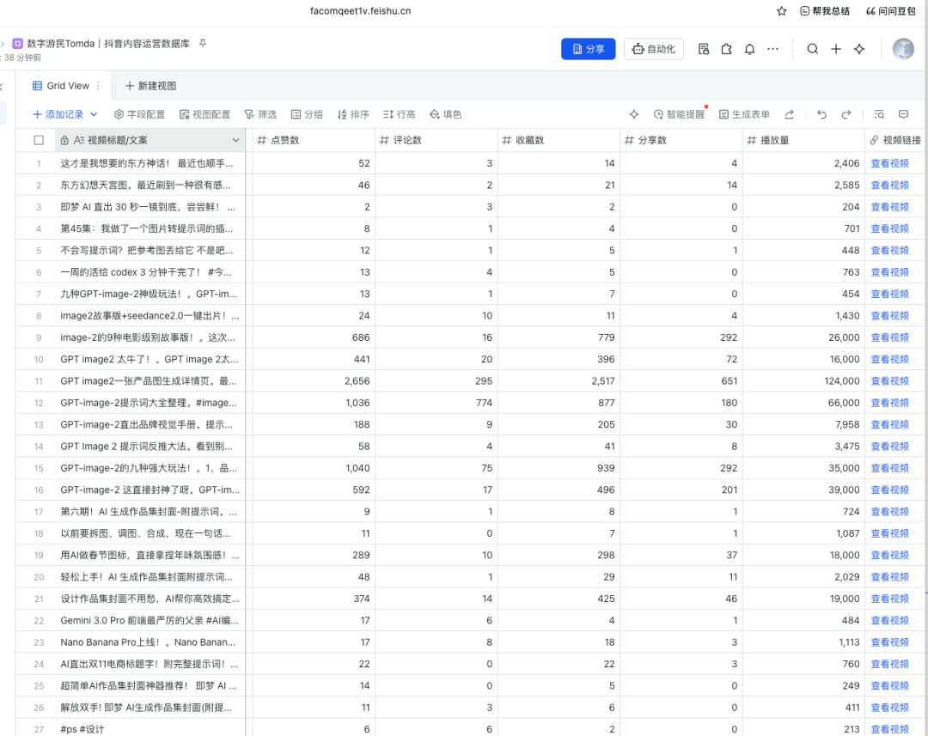Click the undo arrow
Viewport: 928px width, 736px height.
pyautogui.click(x=821, y=114)
